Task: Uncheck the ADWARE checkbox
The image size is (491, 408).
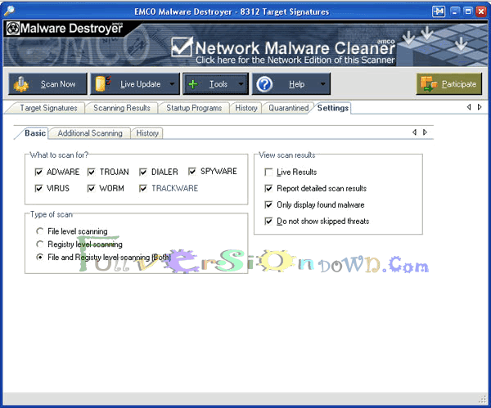Action: click(38, 172)
